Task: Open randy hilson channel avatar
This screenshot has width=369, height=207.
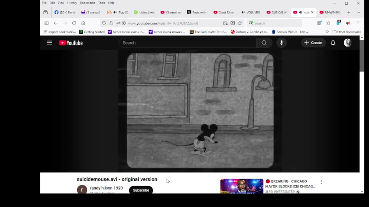Action: [x=82, y=189]
